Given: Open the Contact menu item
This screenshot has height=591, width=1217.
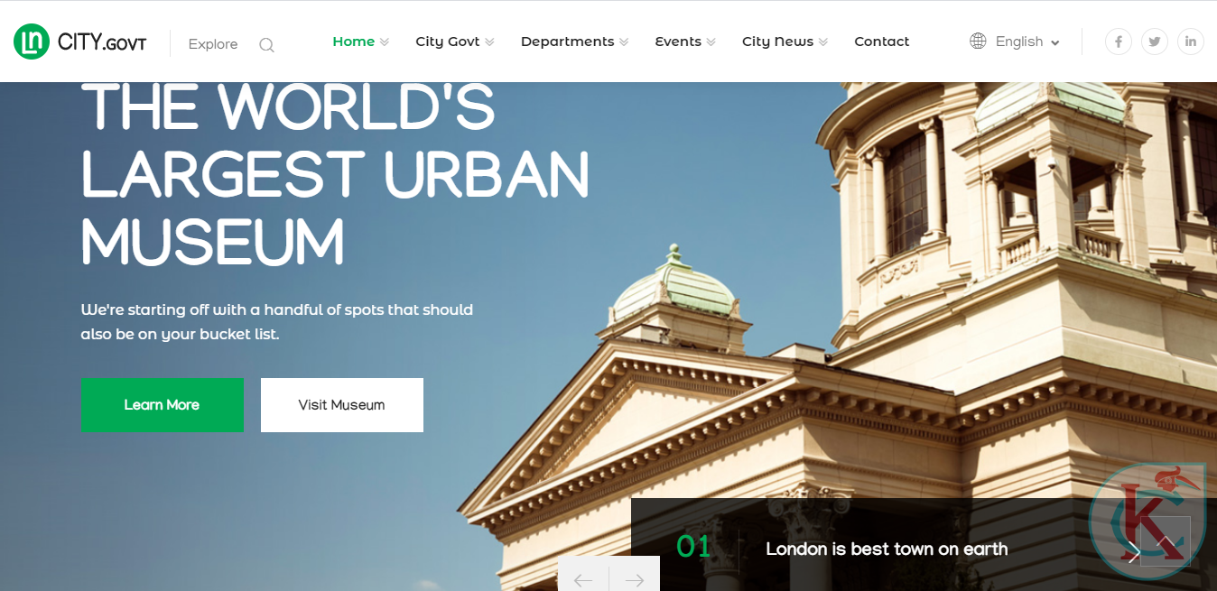Looking at the screenshot, I should click(881, 42).
